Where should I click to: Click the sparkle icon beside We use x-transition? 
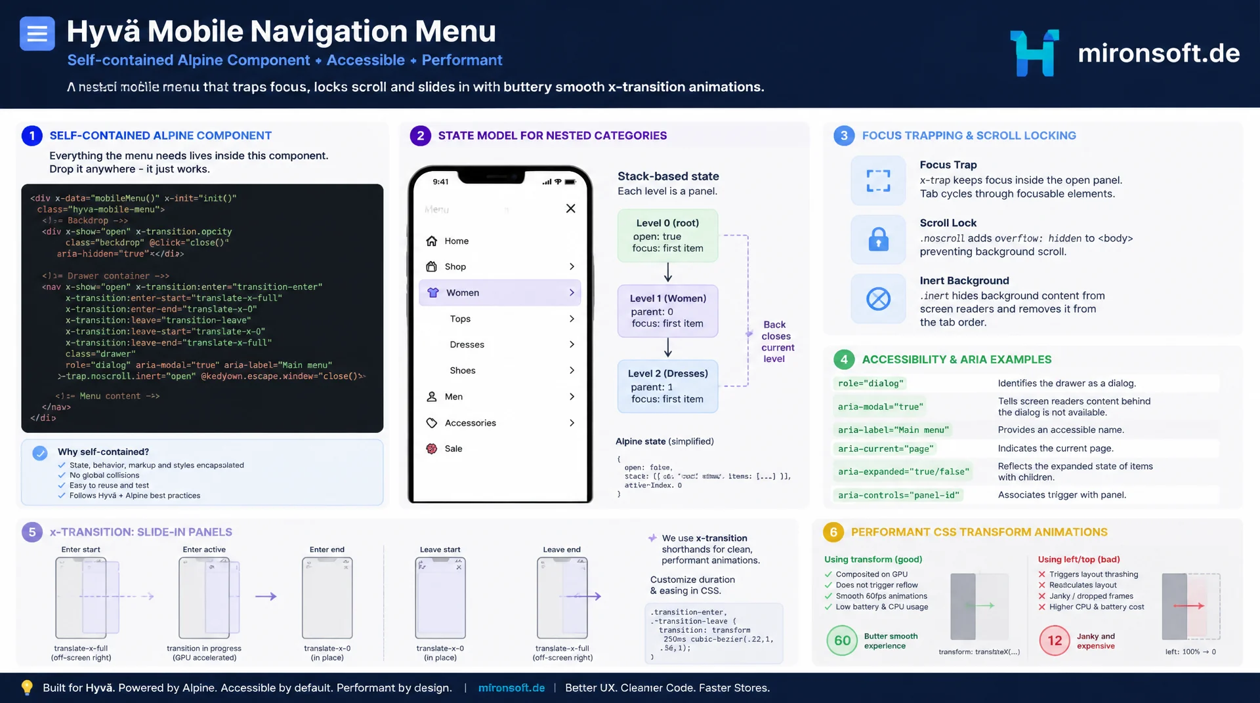tap(652, 538)
